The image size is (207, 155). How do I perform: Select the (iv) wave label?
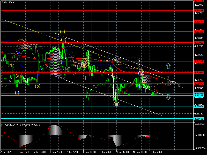141,73
